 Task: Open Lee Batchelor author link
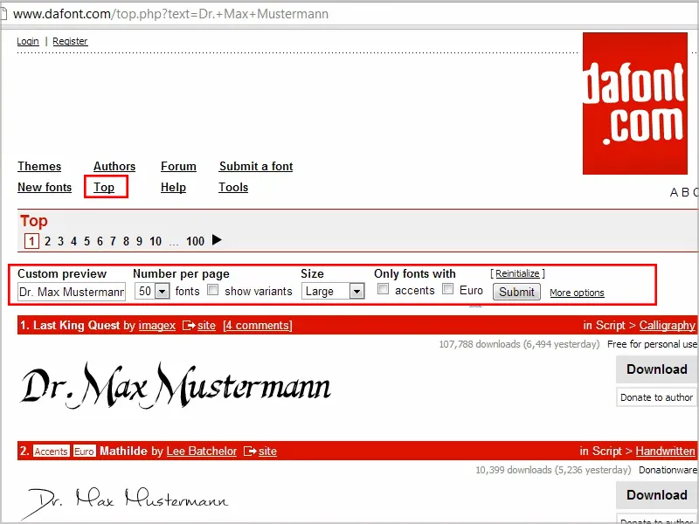coord(202,452)
